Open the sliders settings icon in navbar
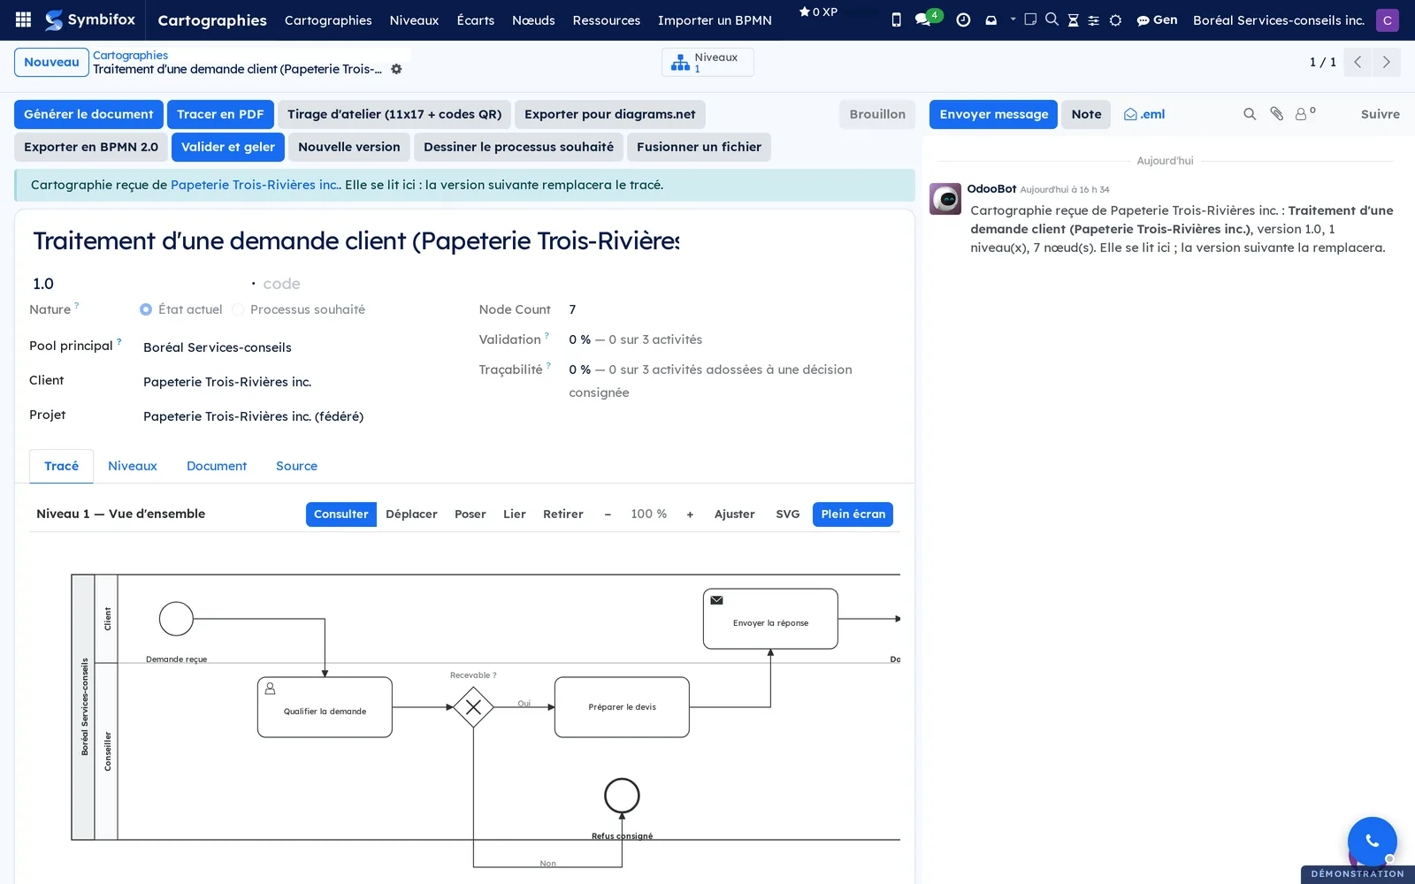Image resolution: width=1415 pixels, height=884 pixels. pos(1094,19)
